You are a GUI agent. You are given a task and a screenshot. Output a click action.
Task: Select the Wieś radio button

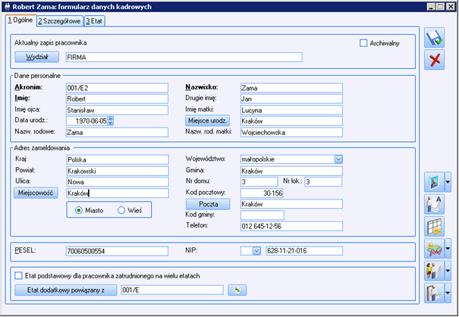tap(121, 209)
